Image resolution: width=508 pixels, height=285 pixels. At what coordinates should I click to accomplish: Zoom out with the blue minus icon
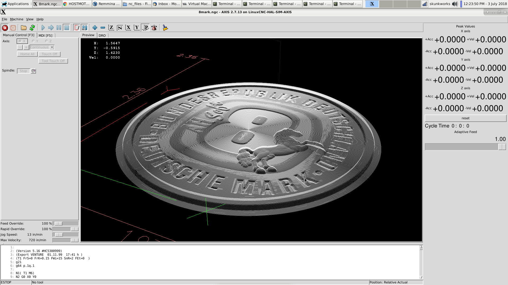103,28
